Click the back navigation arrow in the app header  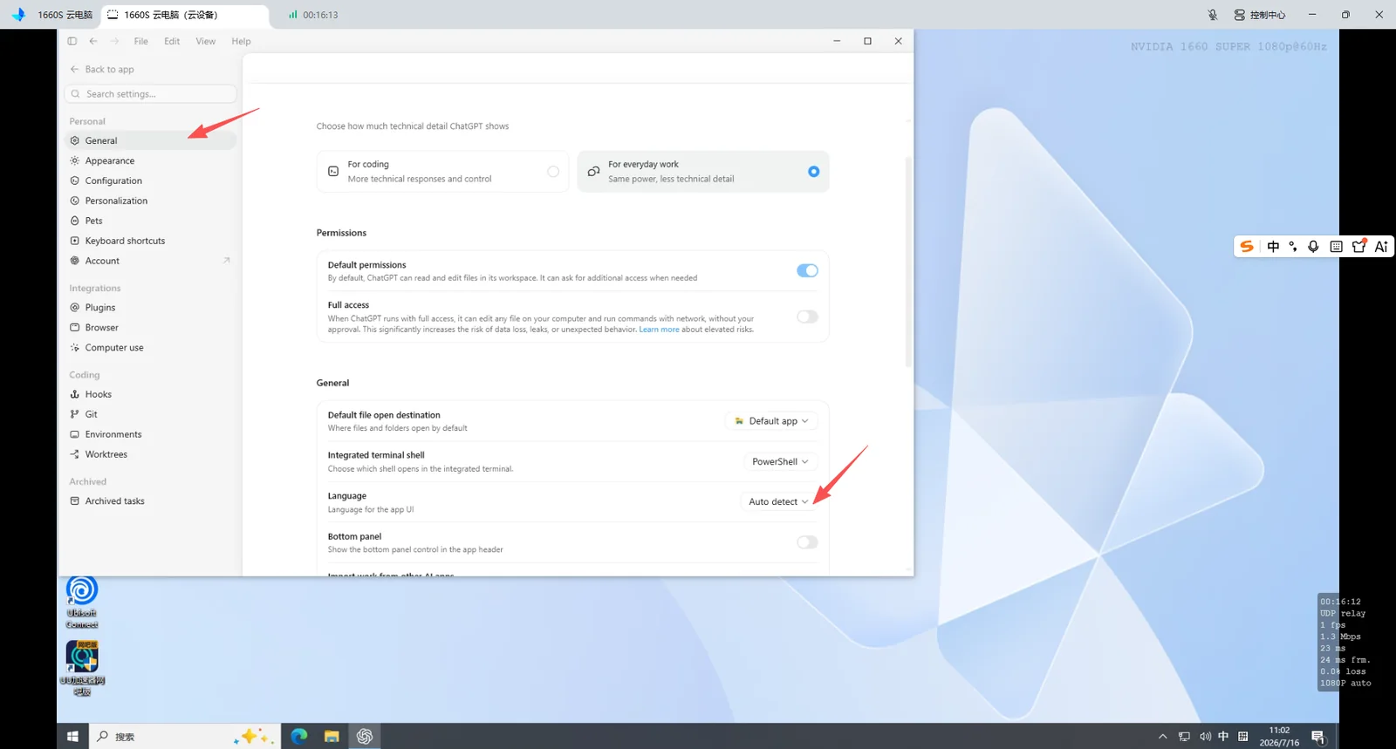(x=93, y=41)
